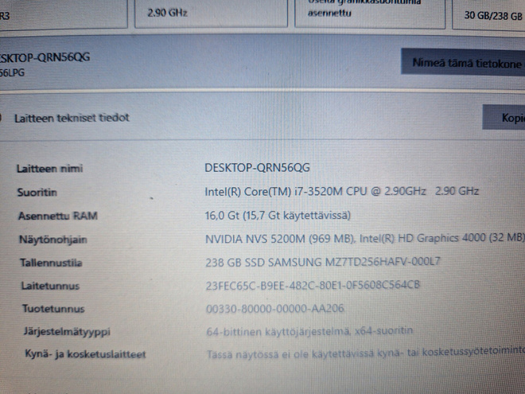
Task: Select the 'Näytönohjain' label
Action: 53,240
